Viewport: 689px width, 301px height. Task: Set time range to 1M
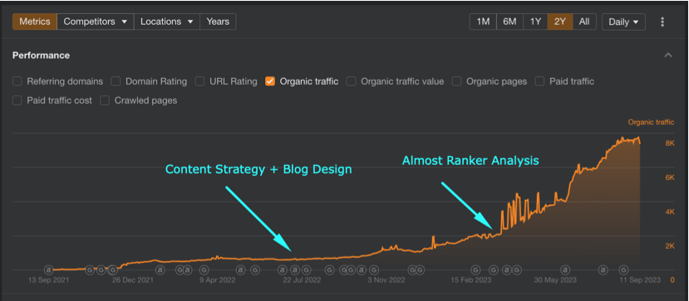click(483, 22)
